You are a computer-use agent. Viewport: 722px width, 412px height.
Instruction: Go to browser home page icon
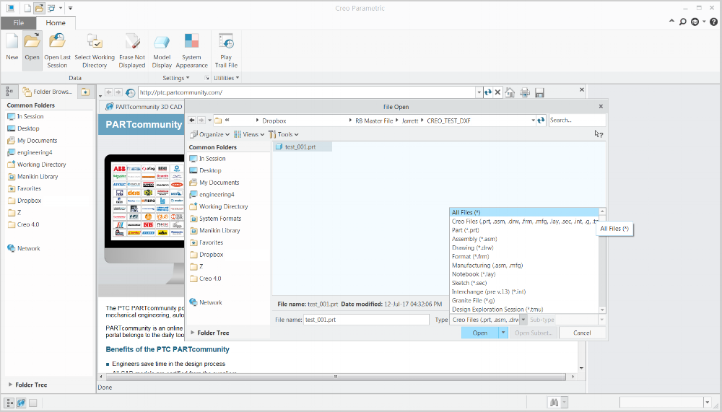[x=510, y=92]
